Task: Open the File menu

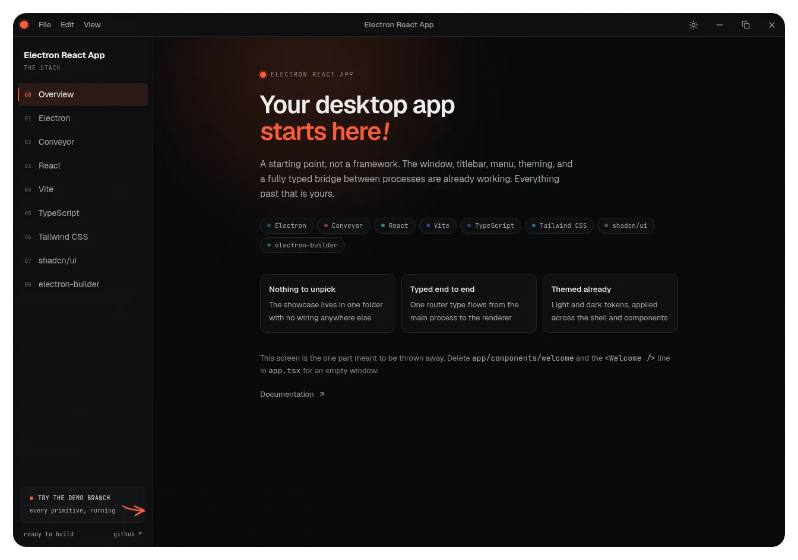Action: pyautogui.click(x=45, y=25)
